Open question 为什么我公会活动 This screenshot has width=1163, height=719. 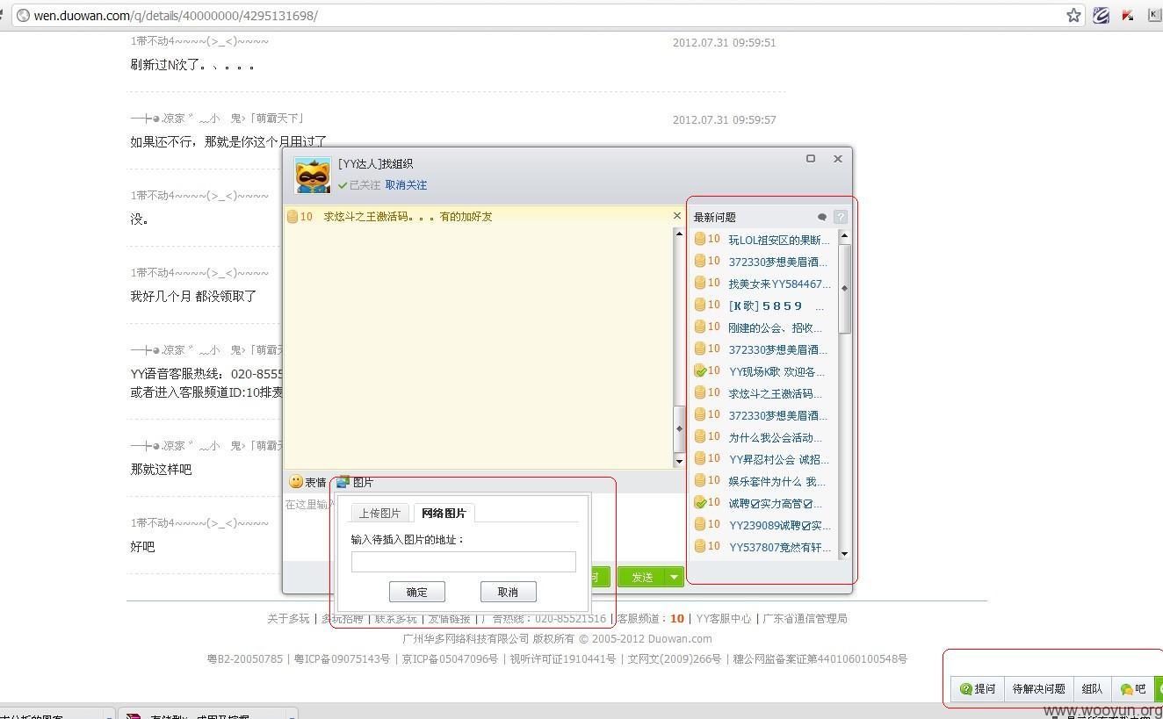pos(775,437)
